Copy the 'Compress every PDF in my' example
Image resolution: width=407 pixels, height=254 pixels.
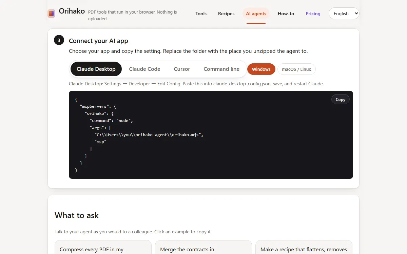103,247
